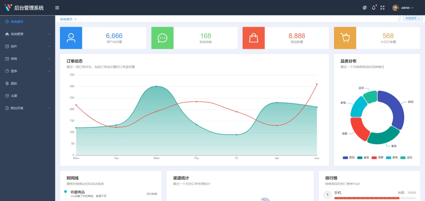Open the admin user dropdown
Image resolution: width=425 pixels, height=201 pixels.
407,8
